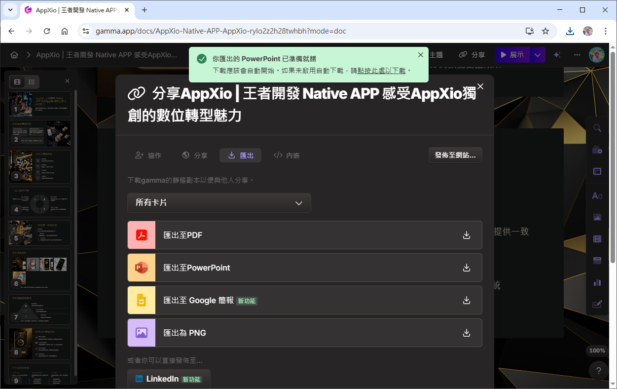Open the text formatting Aa icon
617x389 pixels.
coord(597,195)
